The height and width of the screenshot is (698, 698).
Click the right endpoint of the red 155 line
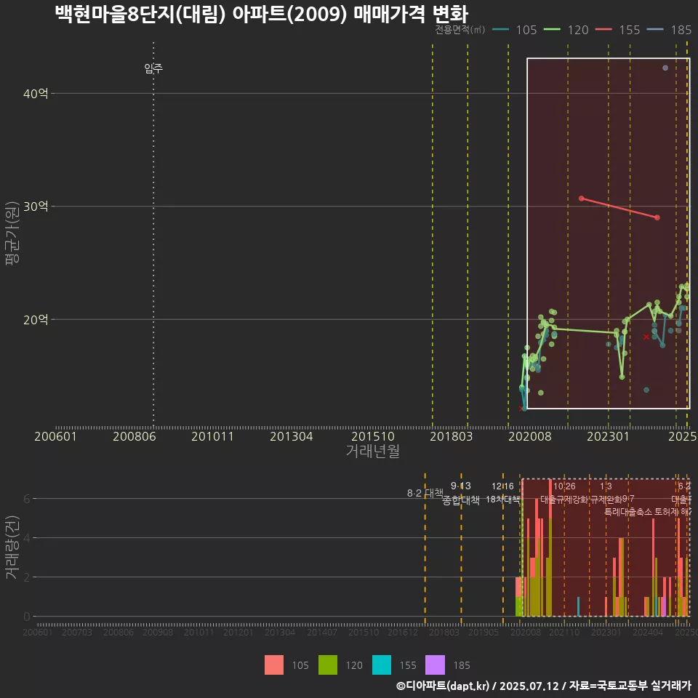click(657, 217)
